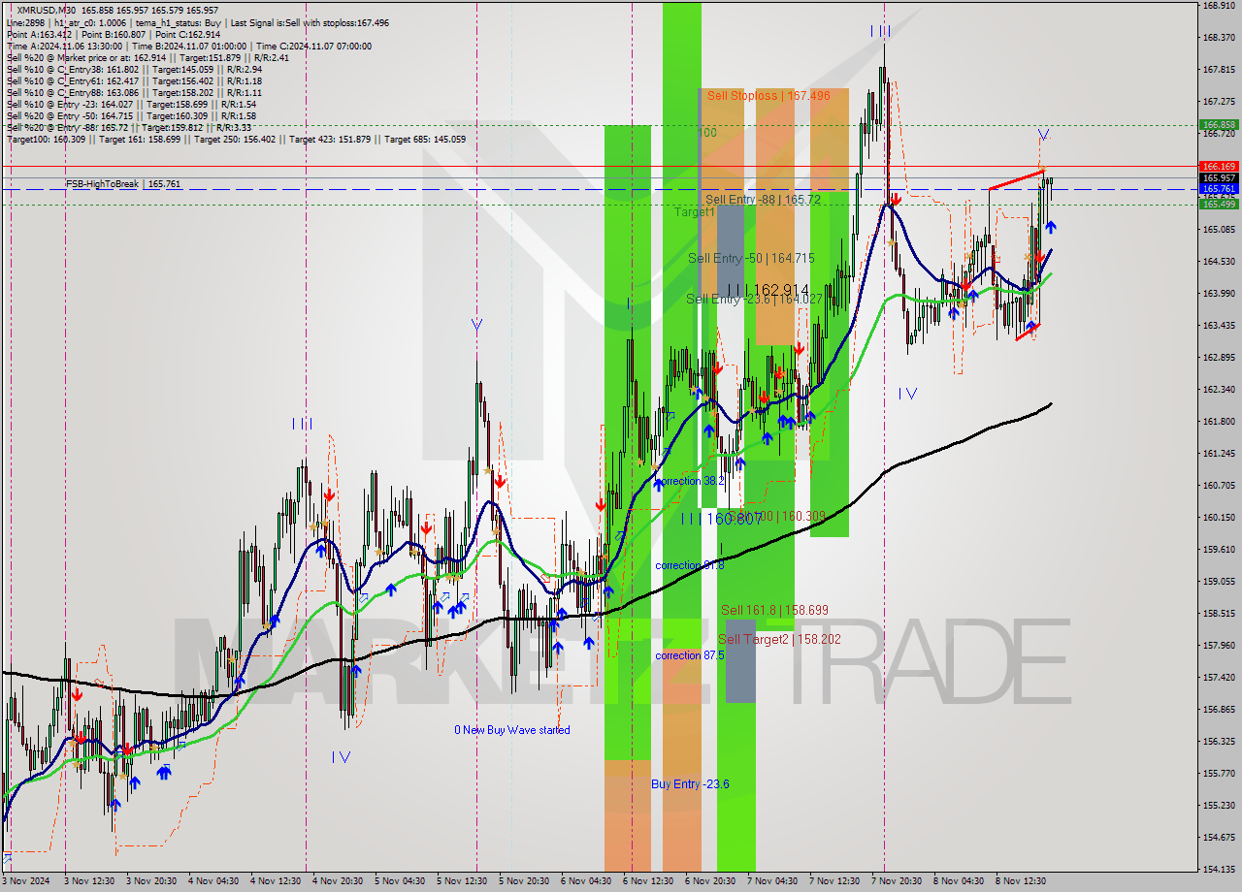The image size is (1242, 892).
Task: Click the XMRUSD,M30 symbol title
Action: click(46, 10)
